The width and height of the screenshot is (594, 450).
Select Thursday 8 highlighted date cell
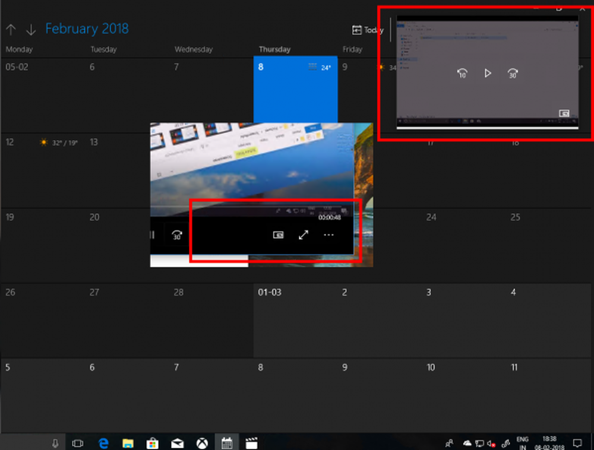pos(295,89)
